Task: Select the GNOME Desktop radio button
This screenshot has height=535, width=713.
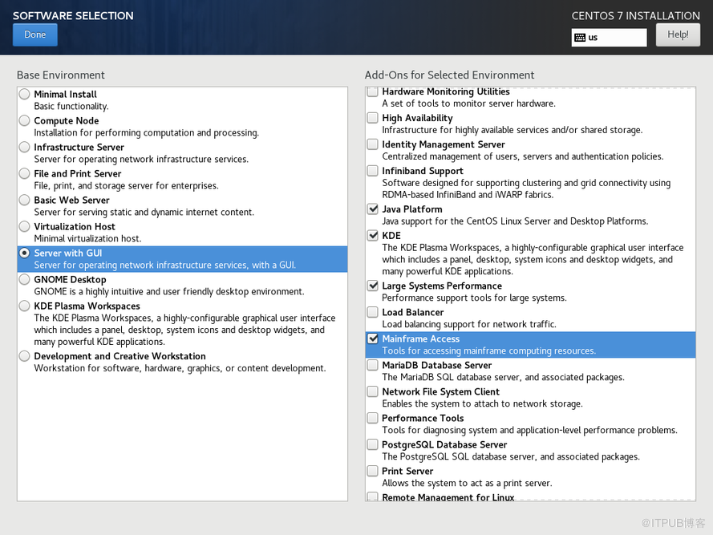Action: point(25,280)
